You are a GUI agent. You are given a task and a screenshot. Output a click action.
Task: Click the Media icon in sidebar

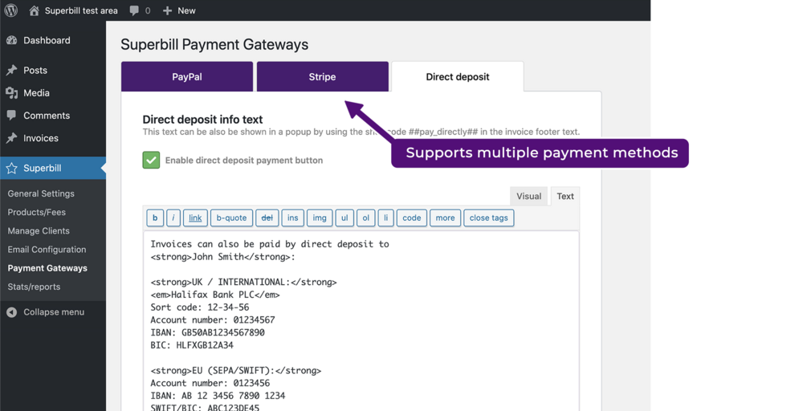pyautogui.click(x=11, y=92)
